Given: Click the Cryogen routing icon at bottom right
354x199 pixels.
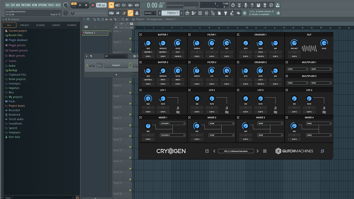Looking at the screenshot, I should point(322,151).
